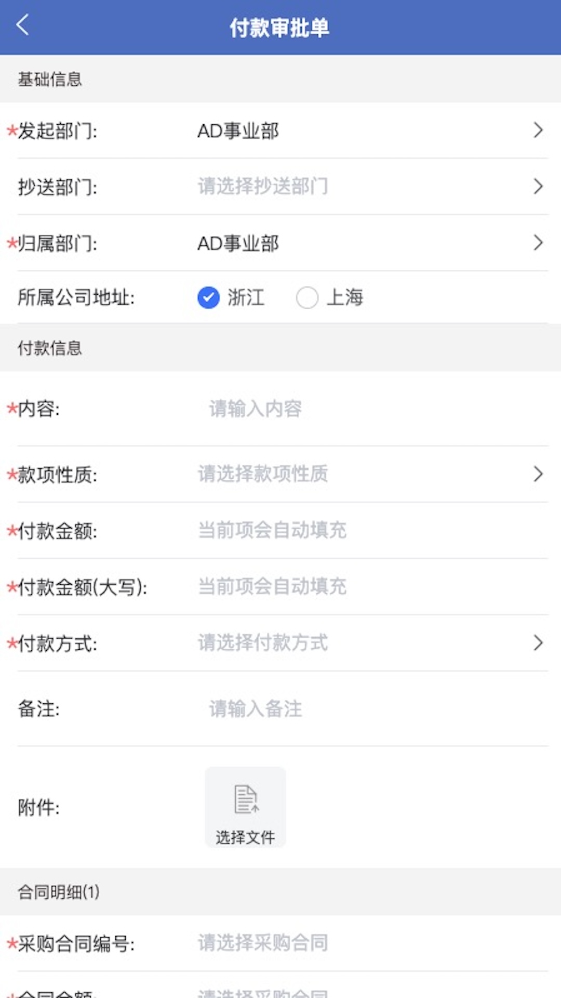Tap the 付款金额 auto-fill field
This screenshot has height=998, width=561.
[x=272, y=531]
